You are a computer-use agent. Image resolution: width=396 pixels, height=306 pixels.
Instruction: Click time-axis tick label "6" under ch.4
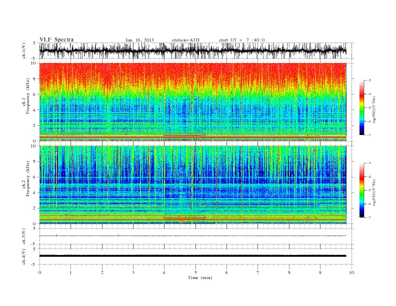227,272
